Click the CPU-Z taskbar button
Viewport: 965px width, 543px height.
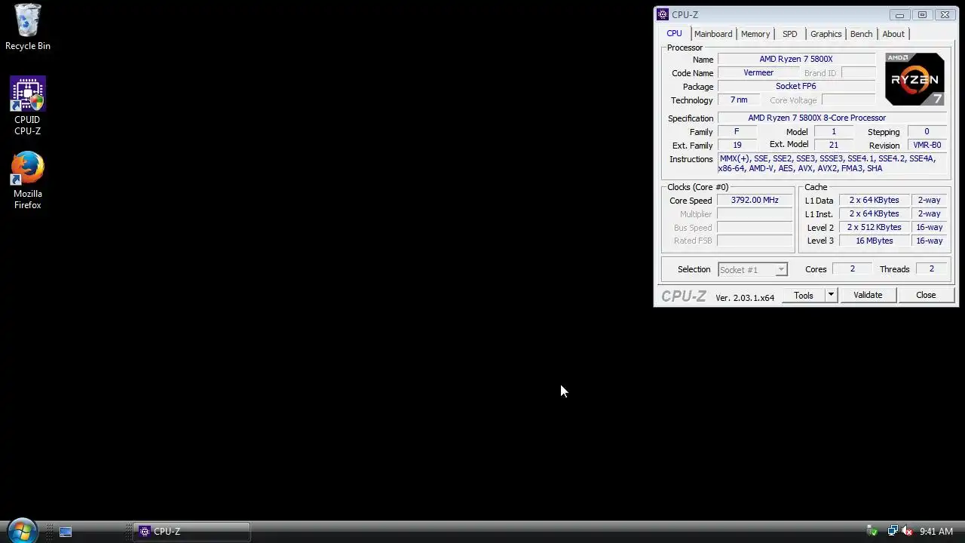coord(192,532)
